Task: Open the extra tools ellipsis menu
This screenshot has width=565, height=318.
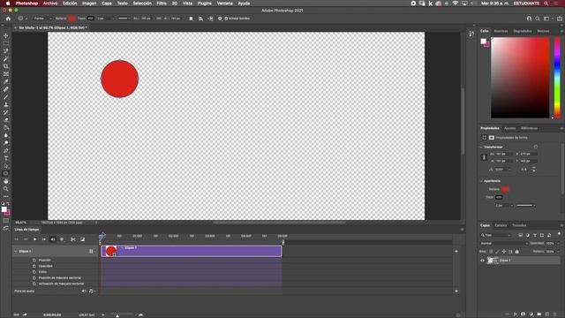Action: (x=6, y=196)
